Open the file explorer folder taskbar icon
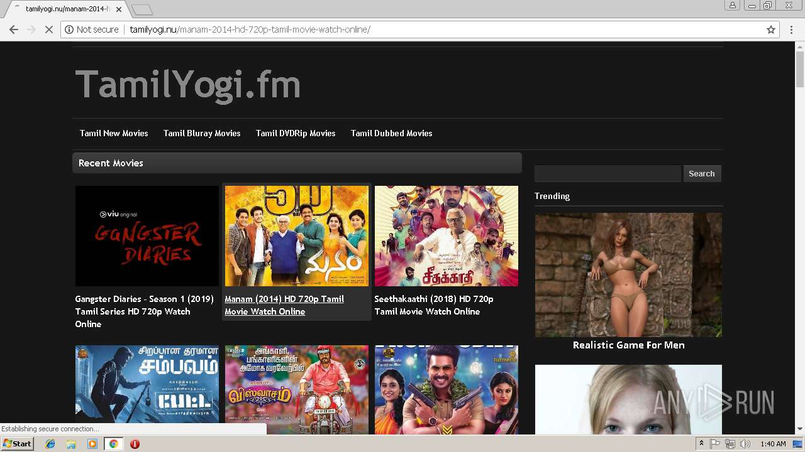The width and height of the screenshot is (805, 452). pos(71,444)
